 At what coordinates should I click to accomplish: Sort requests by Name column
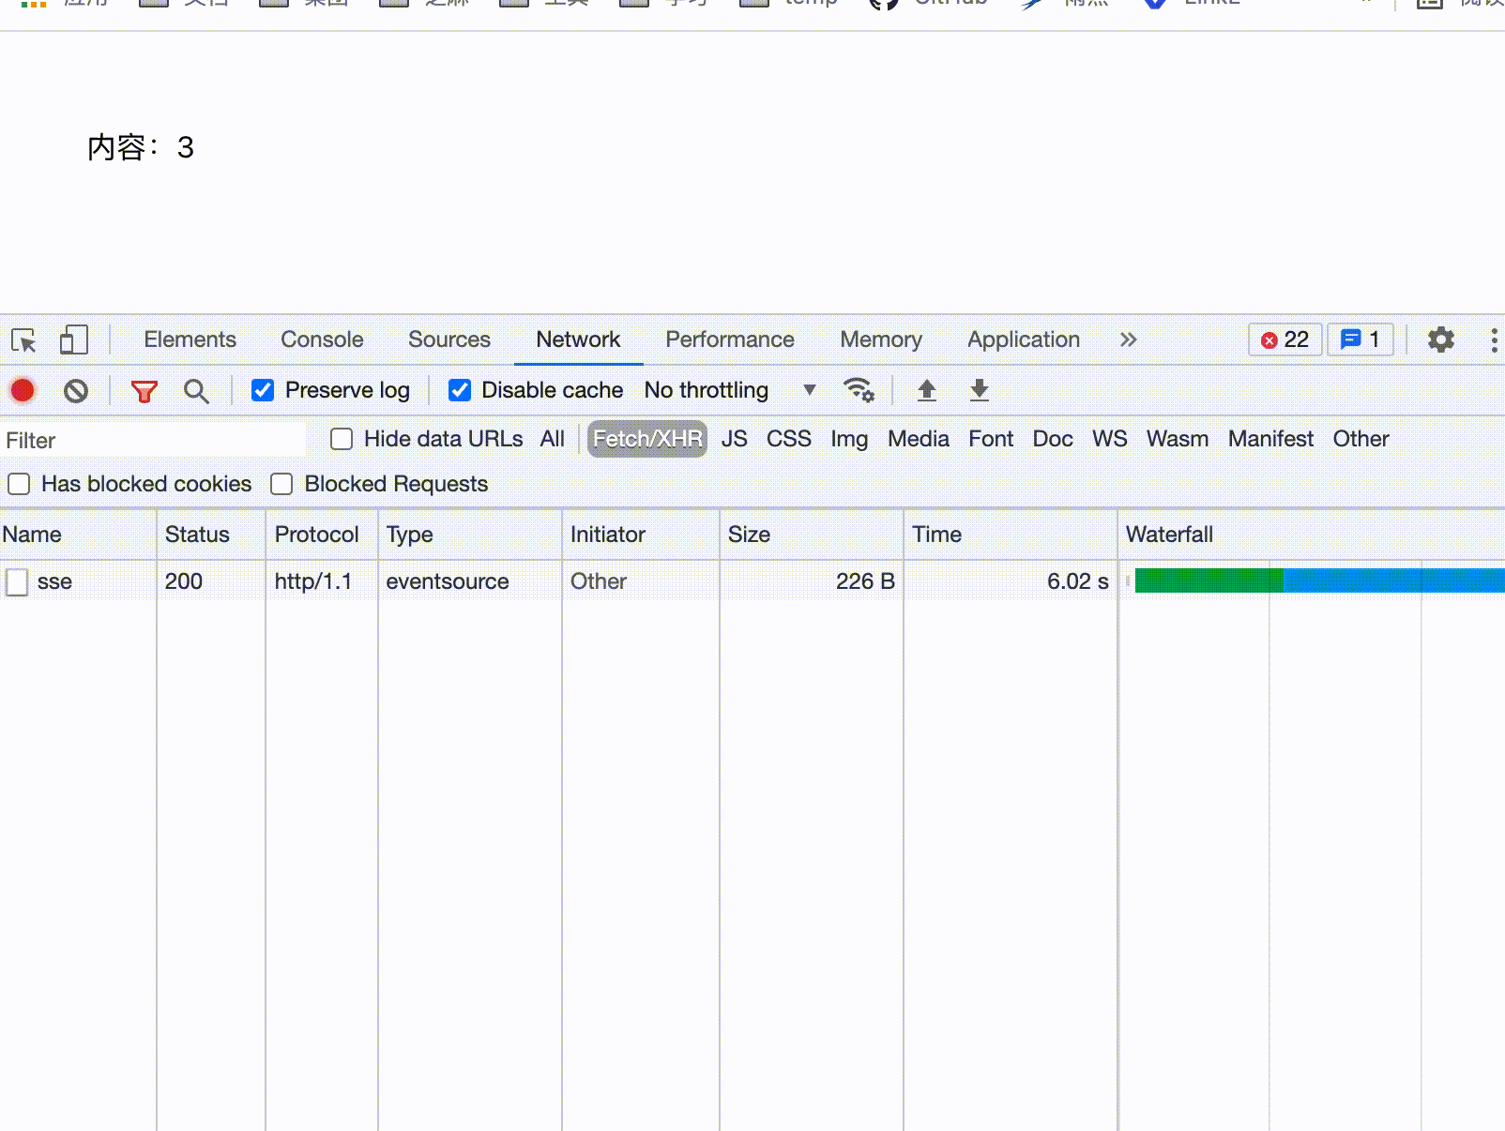78,535
